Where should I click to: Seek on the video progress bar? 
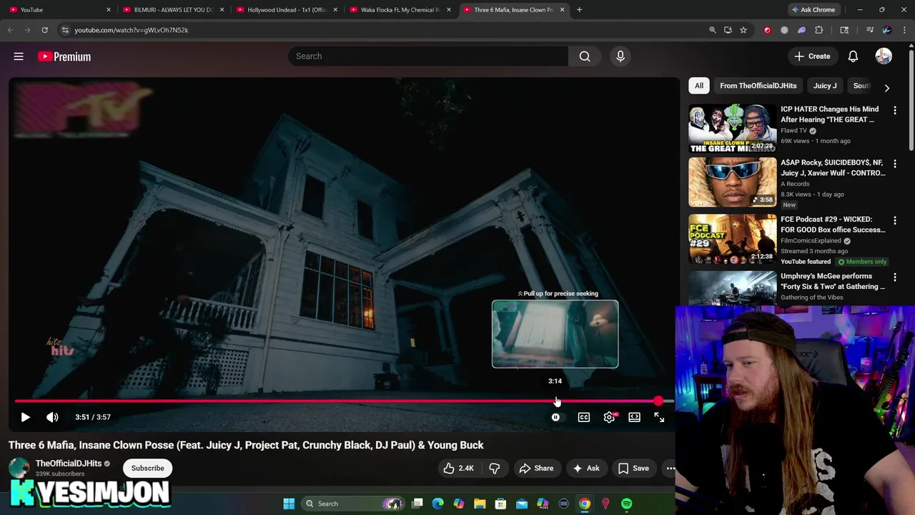pos(343,401)
